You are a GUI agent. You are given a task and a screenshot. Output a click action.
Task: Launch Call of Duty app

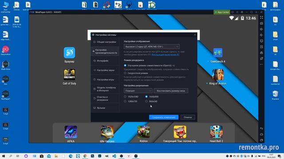pyautogui.click(x=69, y=75)
